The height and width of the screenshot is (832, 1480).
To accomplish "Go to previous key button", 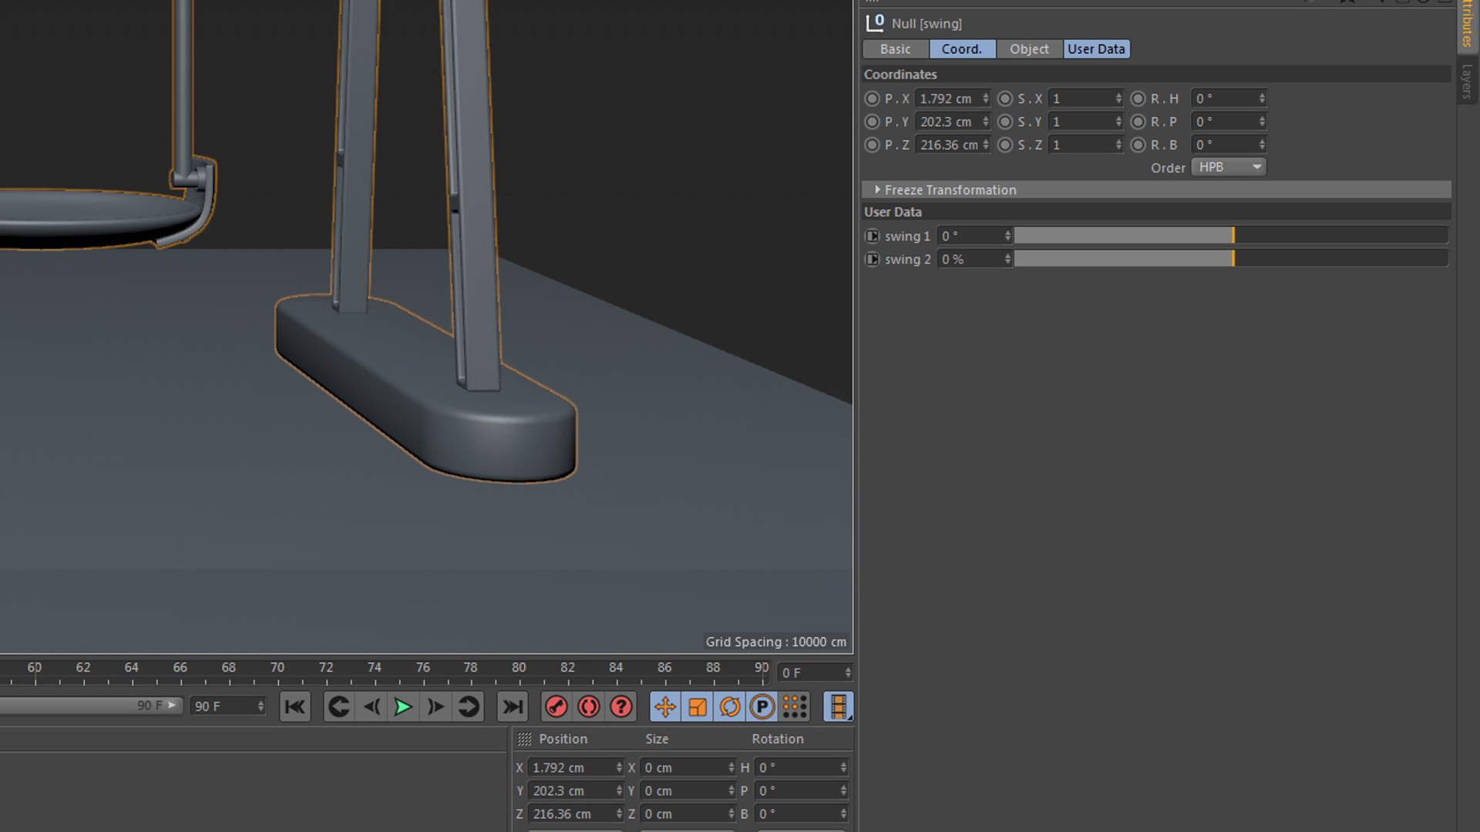I will (x=338, y=706).
